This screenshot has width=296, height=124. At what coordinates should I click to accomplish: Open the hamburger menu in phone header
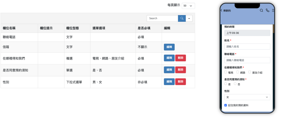(273, 10)
